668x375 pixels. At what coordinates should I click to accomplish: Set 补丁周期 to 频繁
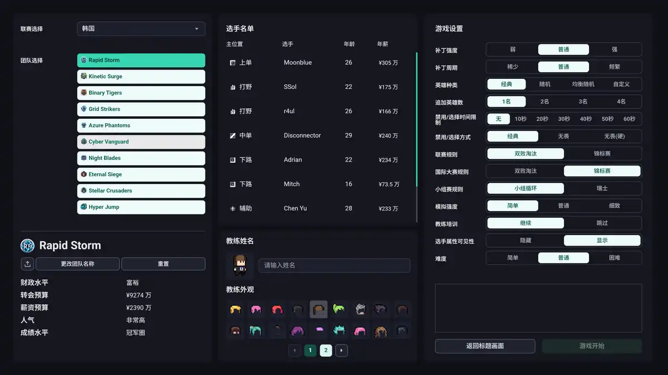coord(615,67)
